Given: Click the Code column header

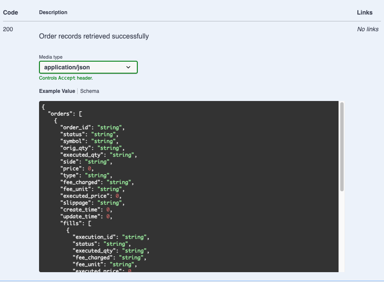Looking at the screenshot, I should tap(10, 12).
